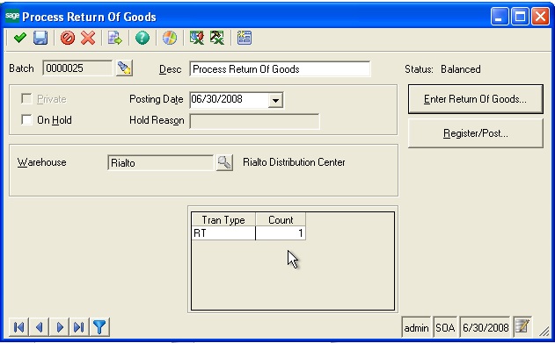Click the Excel export with bug icon
This screenshot has width=555, height=343.
(x=197, y=38)
